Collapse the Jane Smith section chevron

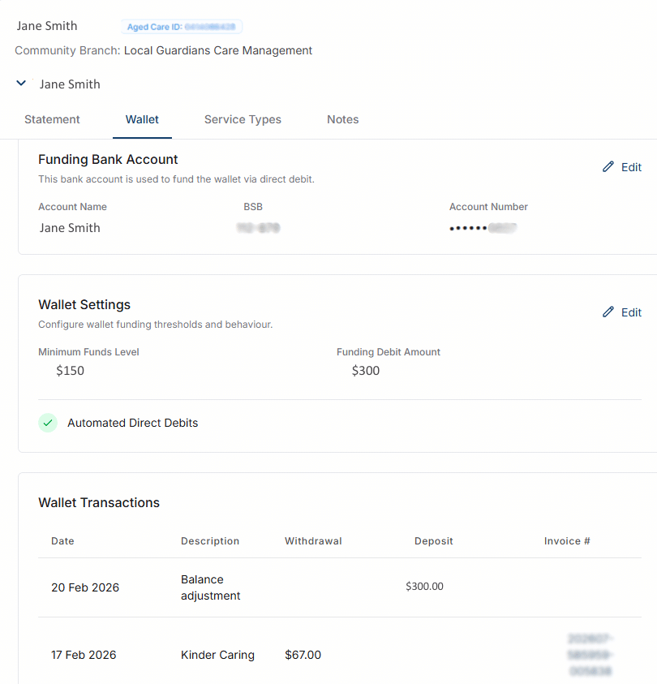pyautogui.click(x=21, y=84)
